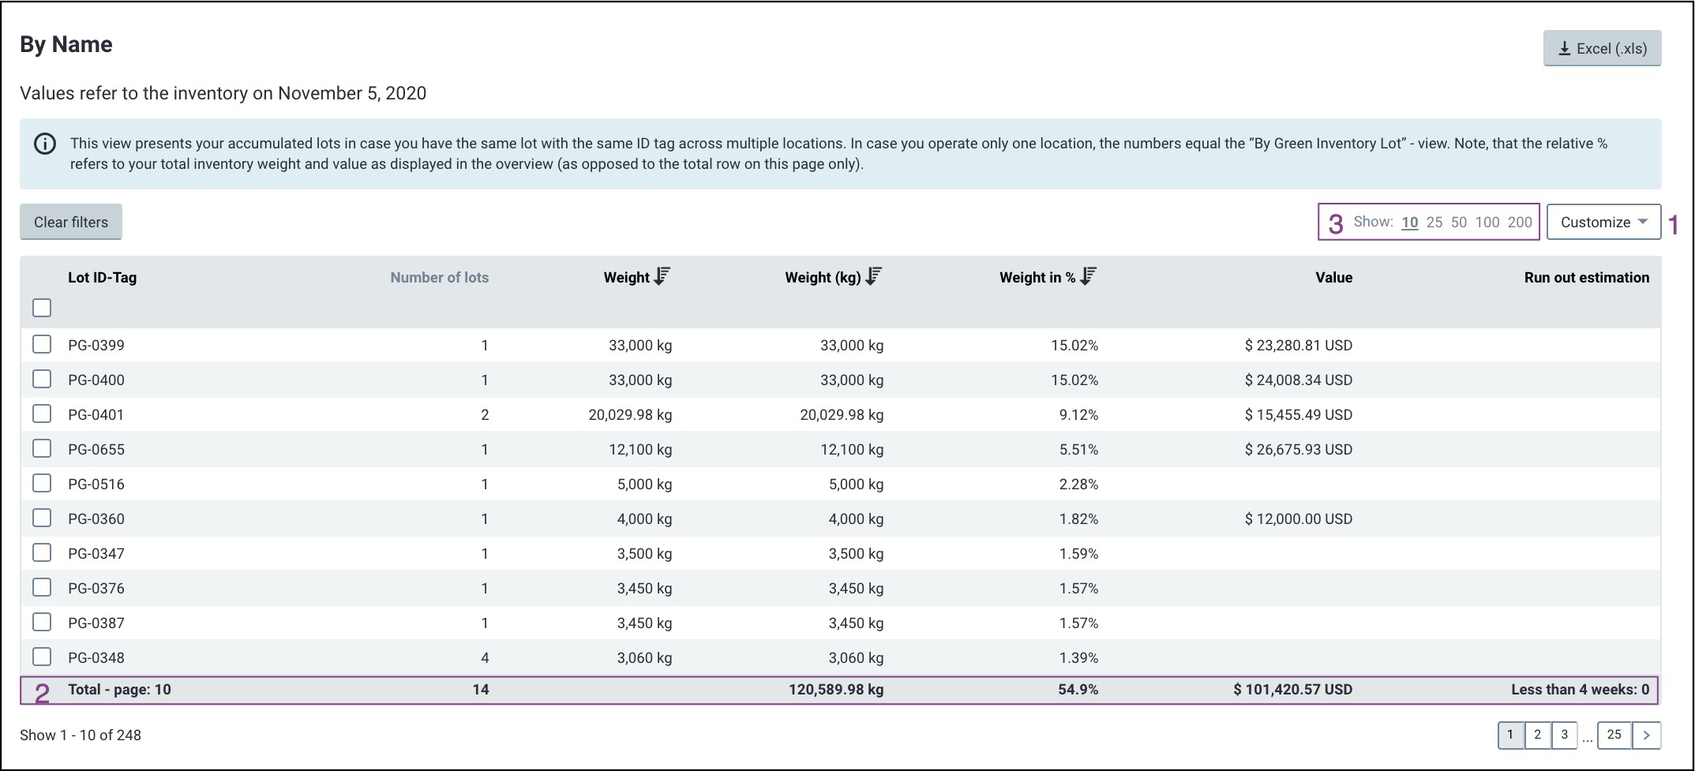Click the Weight column sort icon
The width and height of the screenshot is (1695, 771).
pos(662,276)
